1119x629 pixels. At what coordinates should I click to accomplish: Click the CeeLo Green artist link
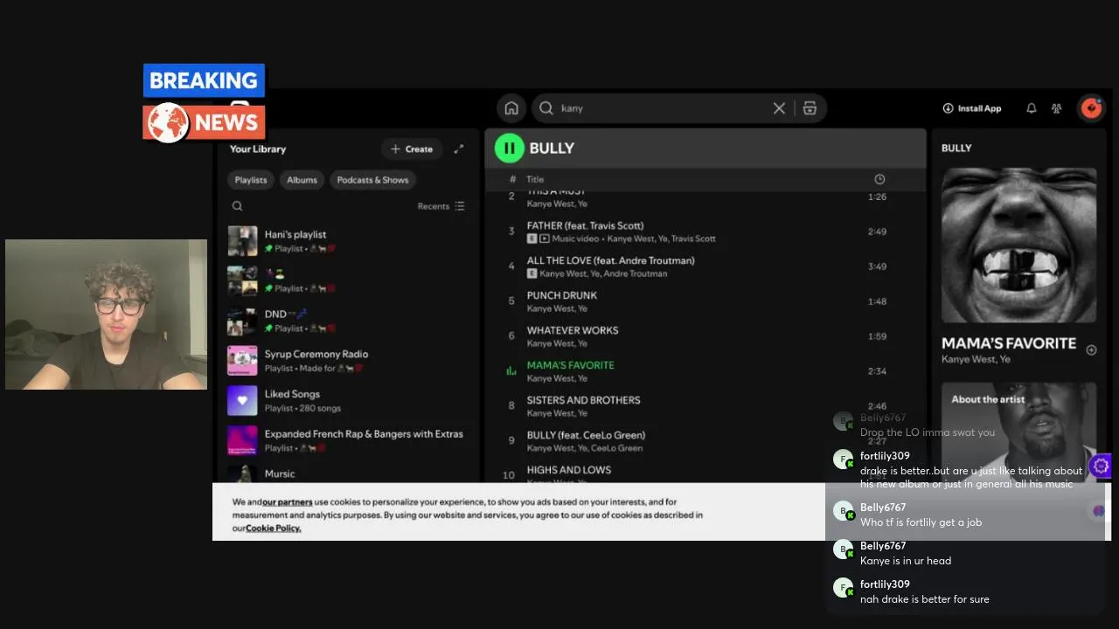(x=617, y=448)
